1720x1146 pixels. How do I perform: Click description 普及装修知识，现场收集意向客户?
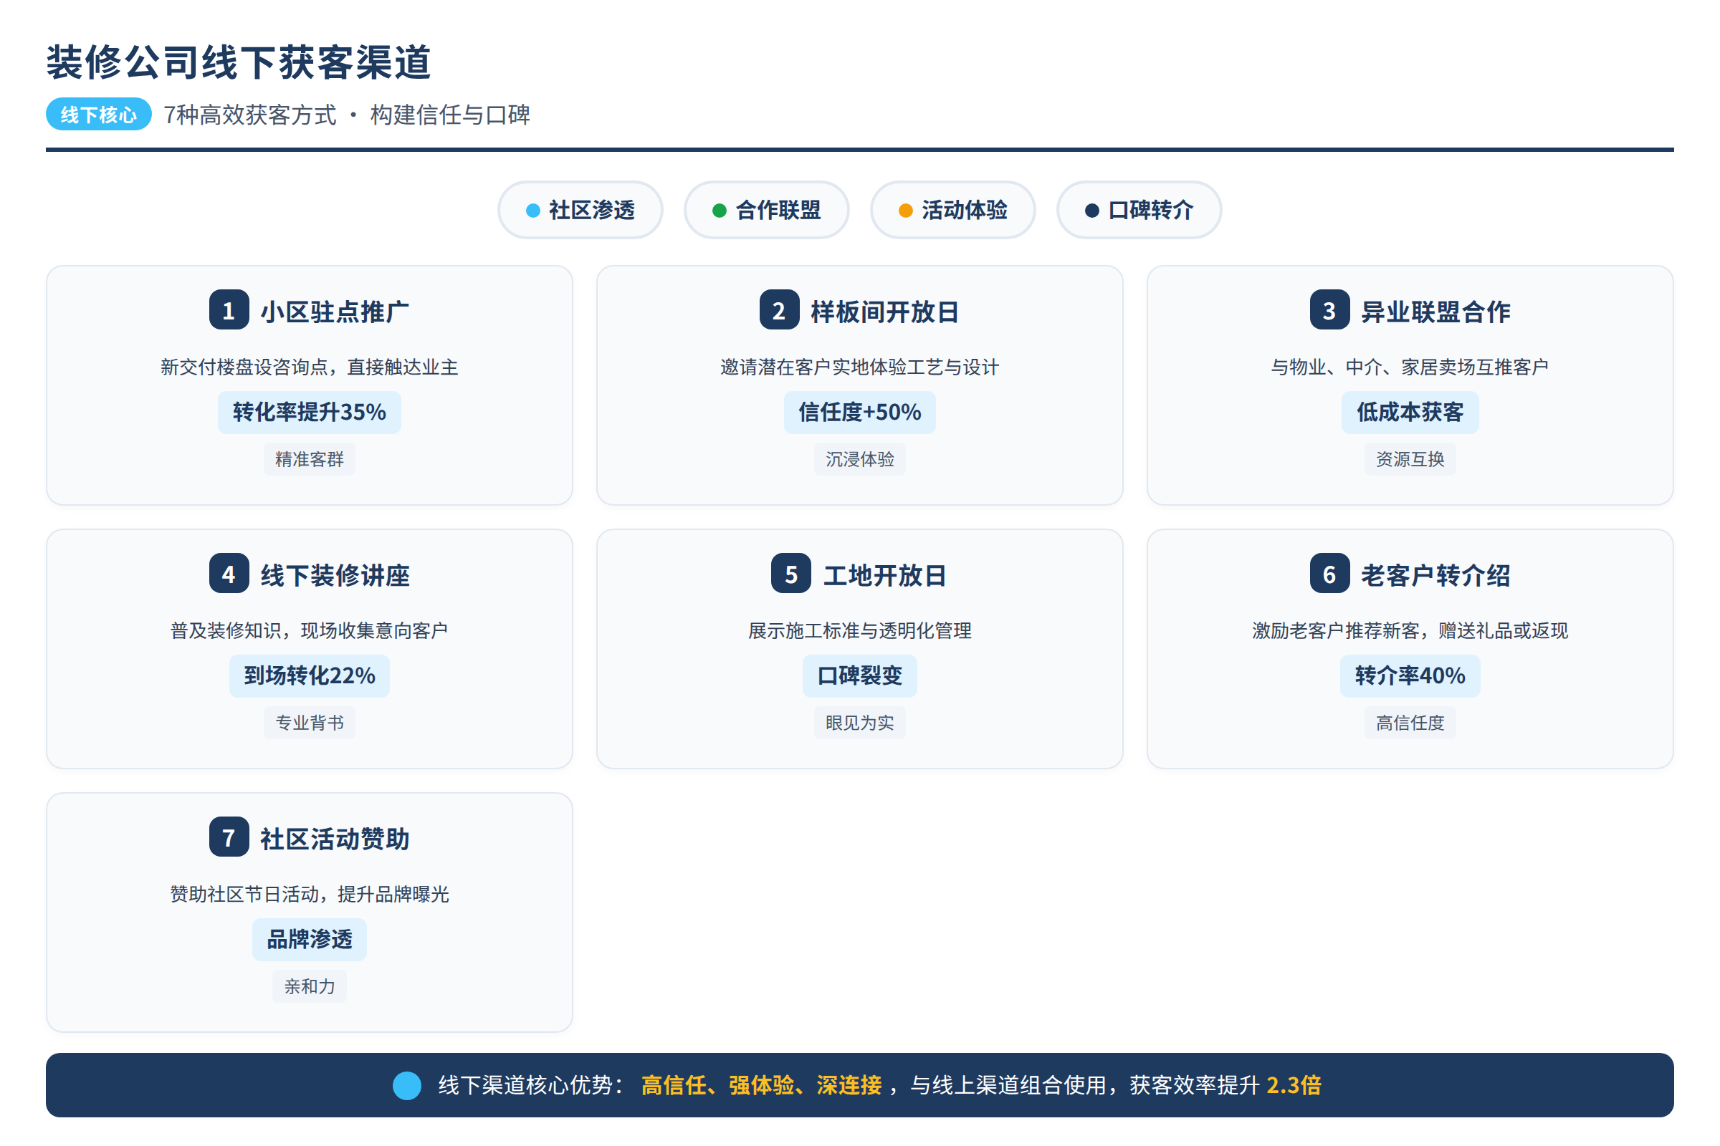[x=310, y=631]
